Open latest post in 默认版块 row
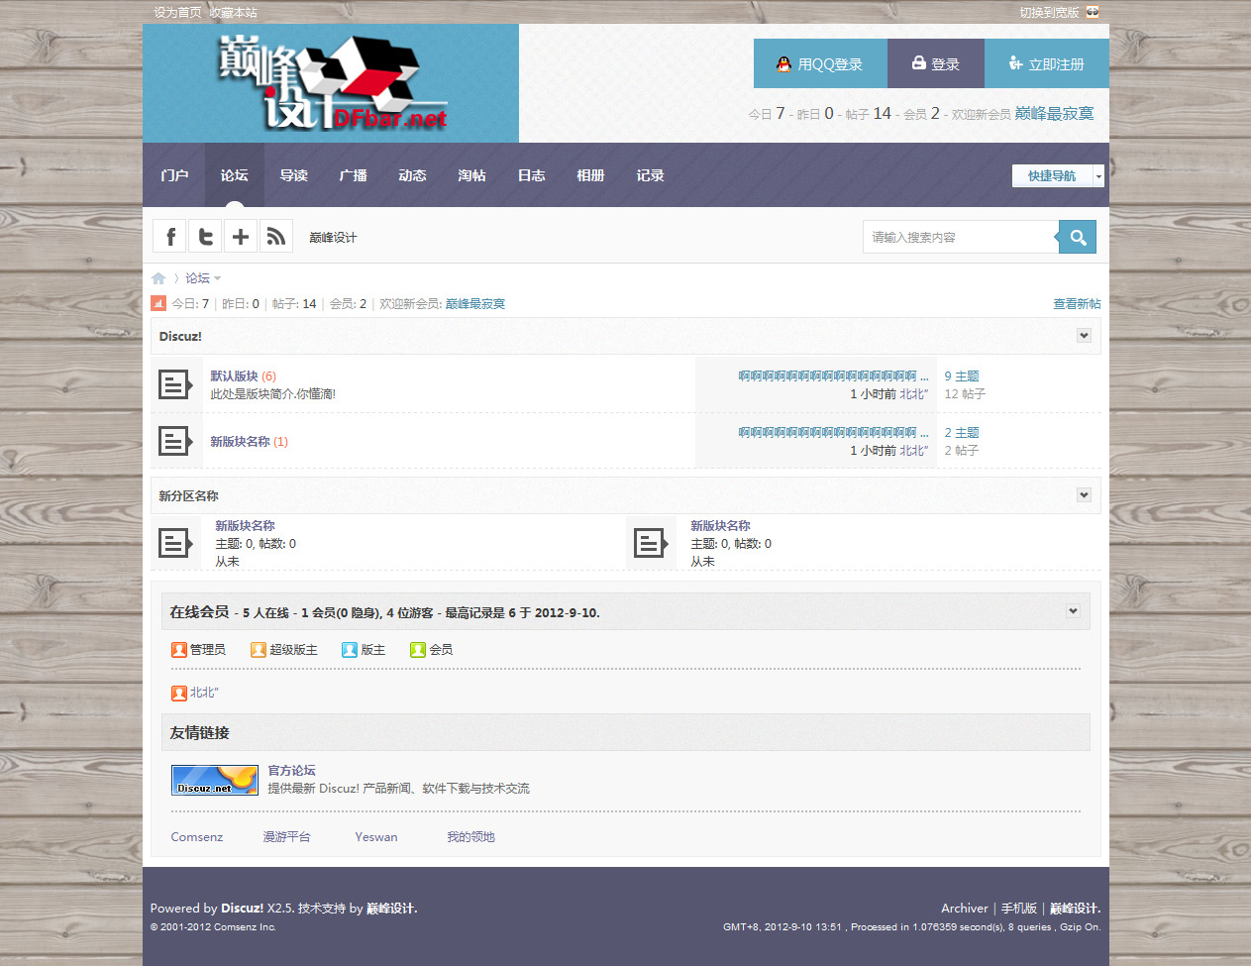This screenshot has height=966, width=1251. click(x=833, y=376)
